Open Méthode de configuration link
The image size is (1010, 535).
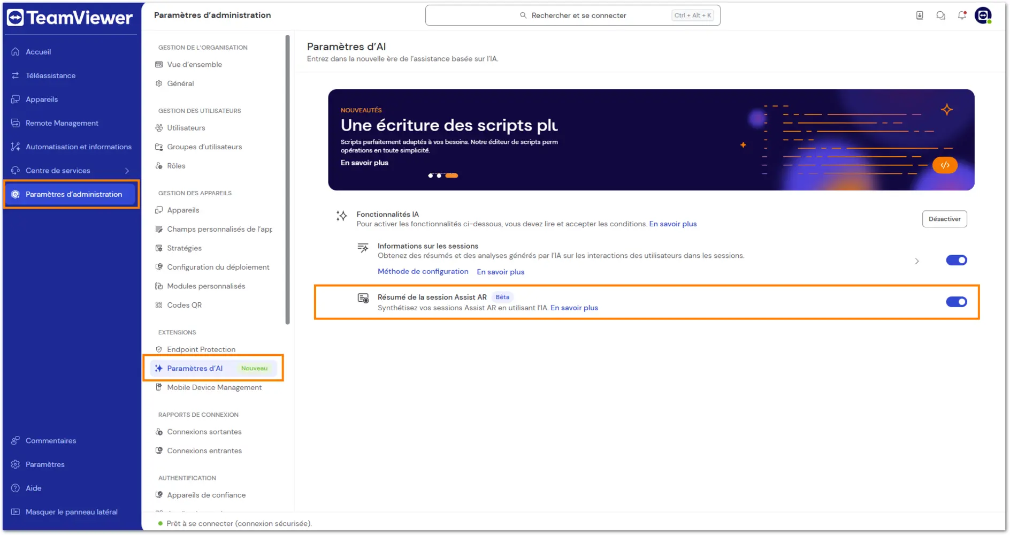tap(423, 272)
